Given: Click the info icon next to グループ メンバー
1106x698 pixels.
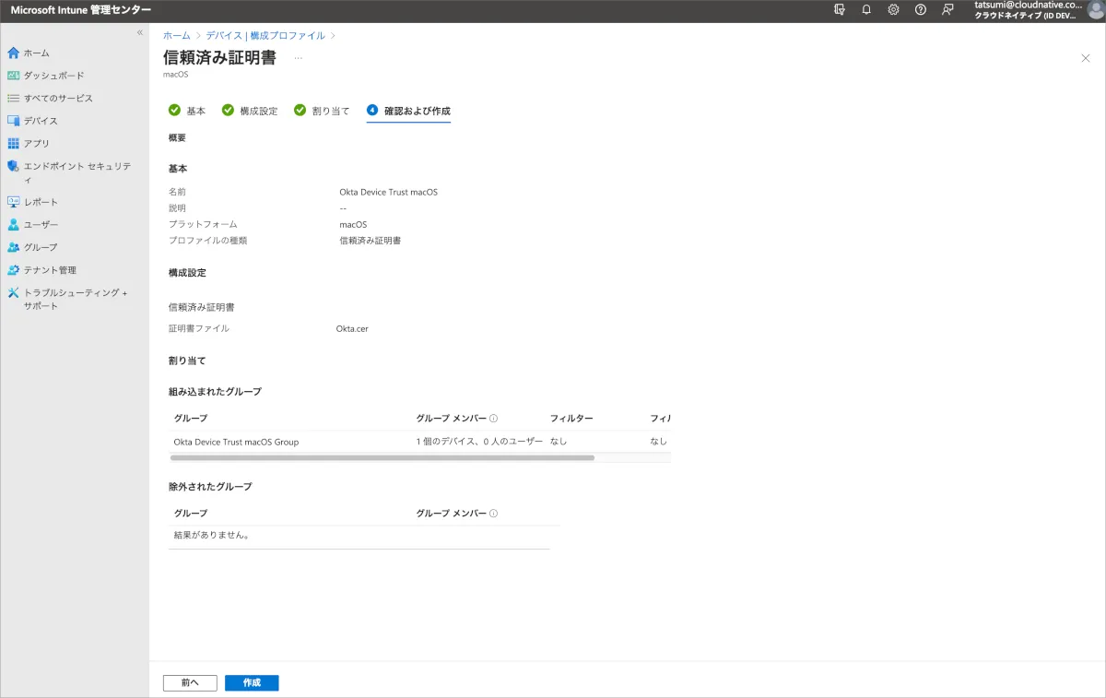Looking at the screenshot, I should coord(493,419).
